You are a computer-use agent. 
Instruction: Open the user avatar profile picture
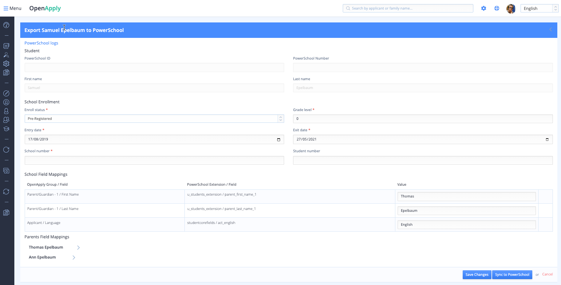pyautogui.click(x=511, y=8)
